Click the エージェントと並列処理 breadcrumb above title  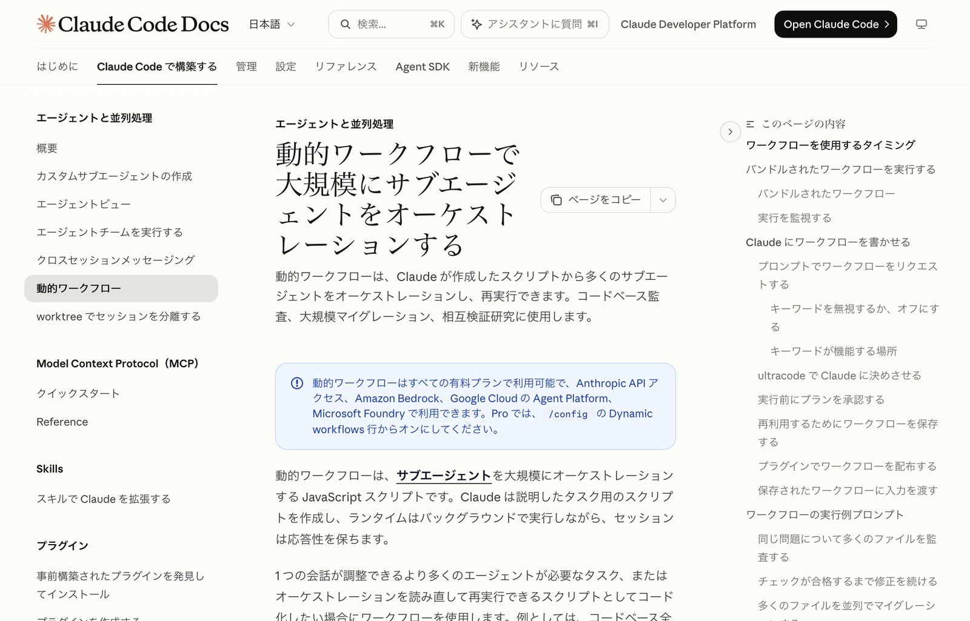(x=335, y=124)
